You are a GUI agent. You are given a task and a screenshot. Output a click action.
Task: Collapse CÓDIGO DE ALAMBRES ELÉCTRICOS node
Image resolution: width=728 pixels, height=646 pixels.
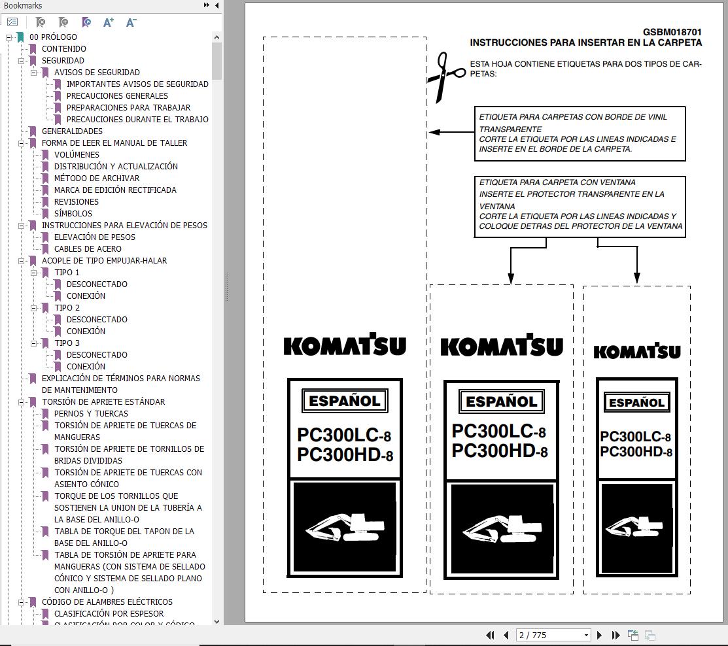[21, 602]
